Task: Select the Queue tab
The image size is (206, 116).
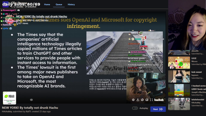Action: coord(59,5)
